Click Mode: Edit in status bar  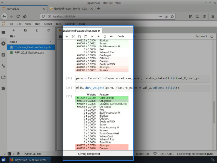click(143, 154)
